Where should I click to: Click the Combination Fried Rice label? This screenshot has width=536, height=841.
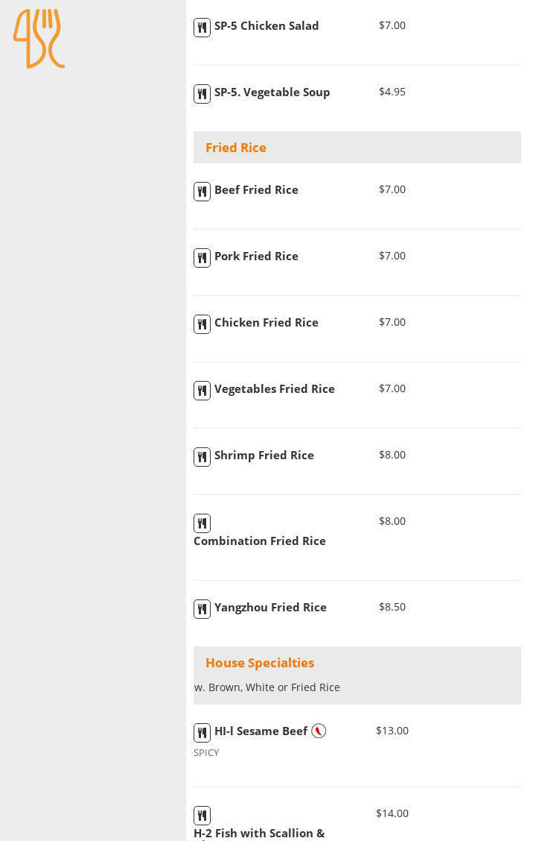[260, 541]
